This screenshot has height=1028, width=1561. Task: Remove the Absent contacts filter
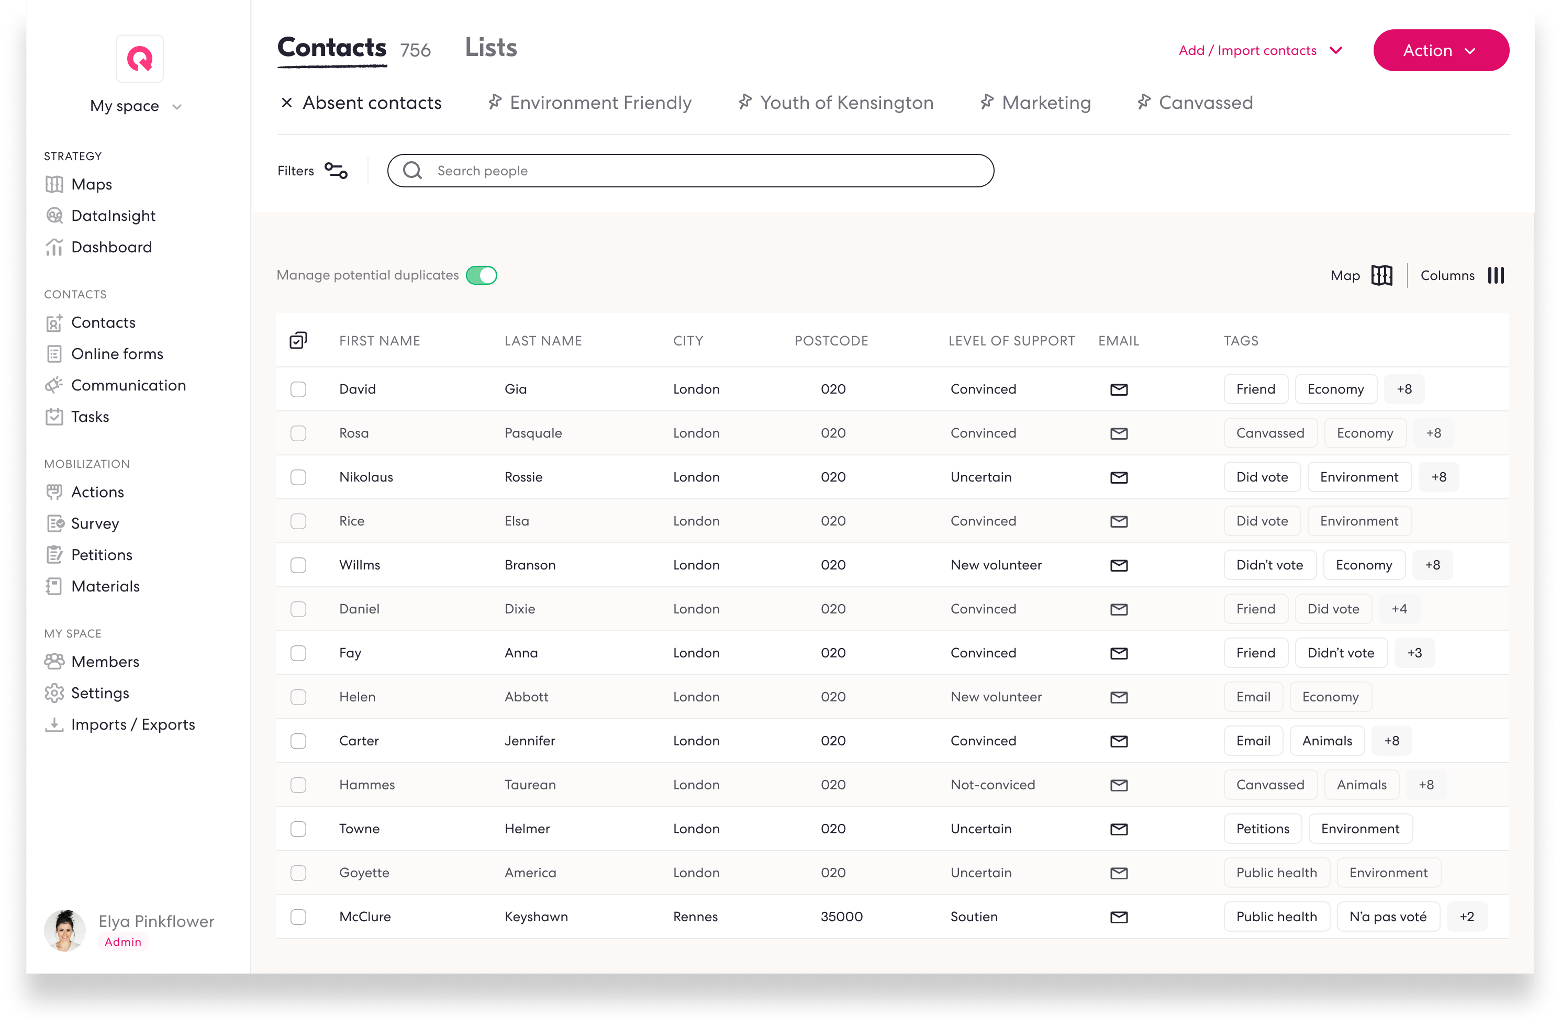pos(287,102)
